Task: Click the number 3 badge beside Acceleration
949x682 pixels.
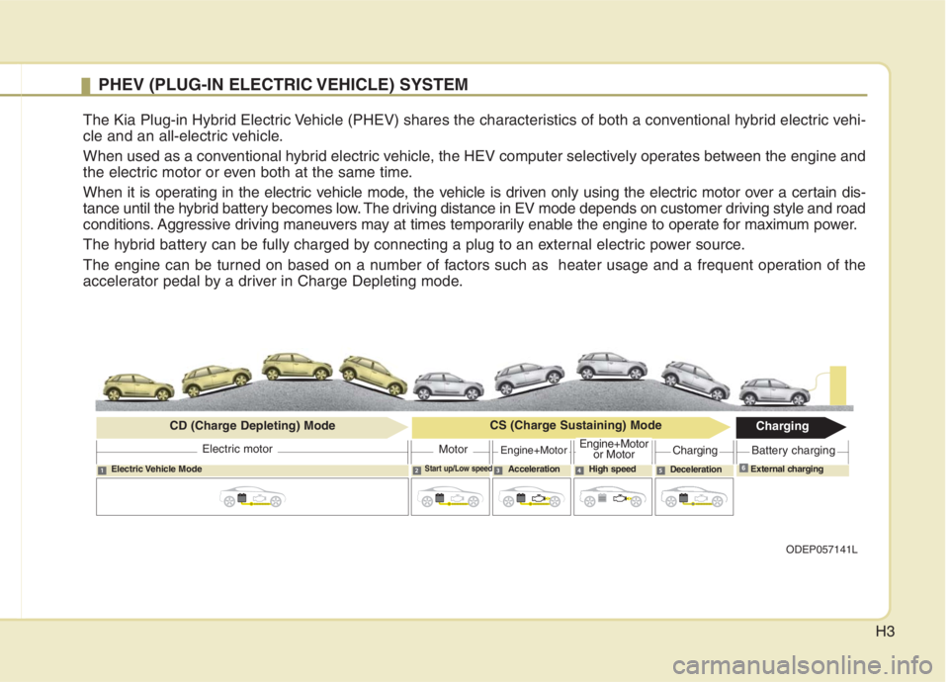Action: pyautogui.click(x=498, y=470)
